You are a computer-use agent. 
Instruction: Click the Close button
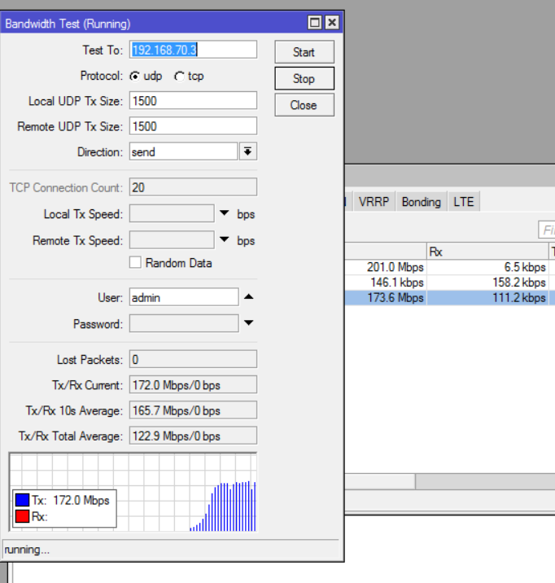(x=304, y=105)
